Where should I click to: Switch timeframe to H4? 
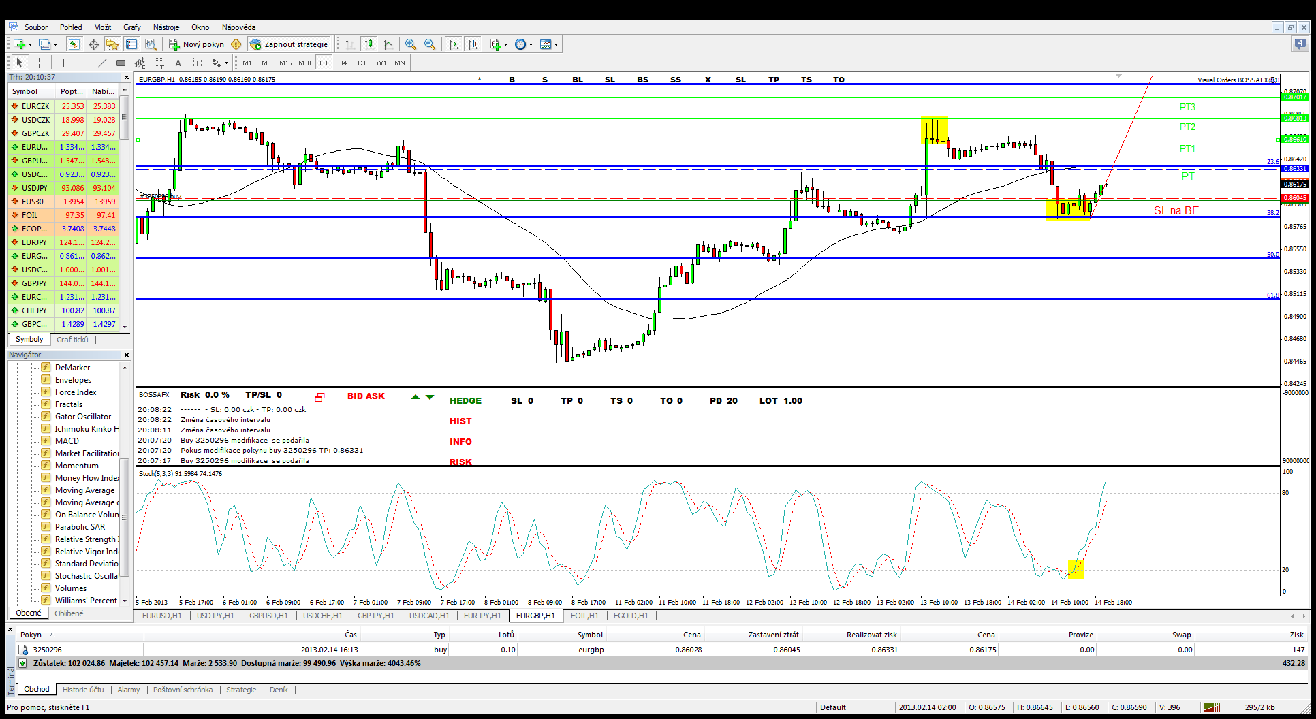click(343, 63)
